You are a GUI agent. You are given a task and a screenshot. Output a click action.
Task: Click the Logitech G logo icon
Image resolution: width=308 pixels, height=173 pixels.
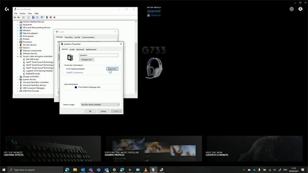click(x=7, y=9)
